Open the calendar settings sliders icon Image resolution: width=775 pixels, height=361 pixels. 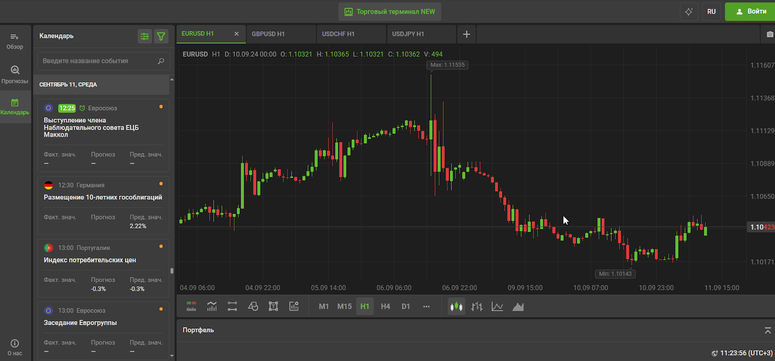coord(144,36)
